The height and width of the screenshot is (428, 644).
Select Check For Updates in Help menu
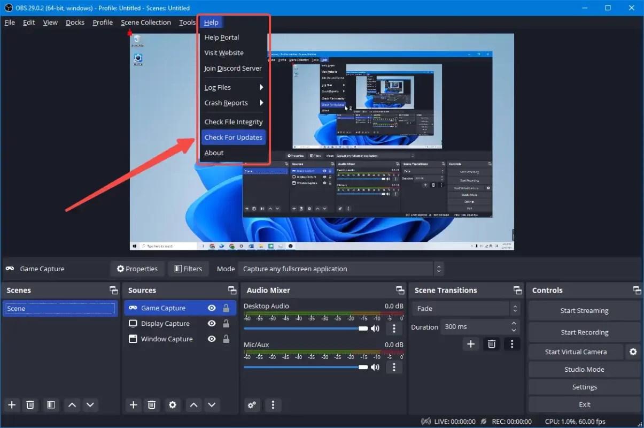pyautogui.click(x=234, y=137)
